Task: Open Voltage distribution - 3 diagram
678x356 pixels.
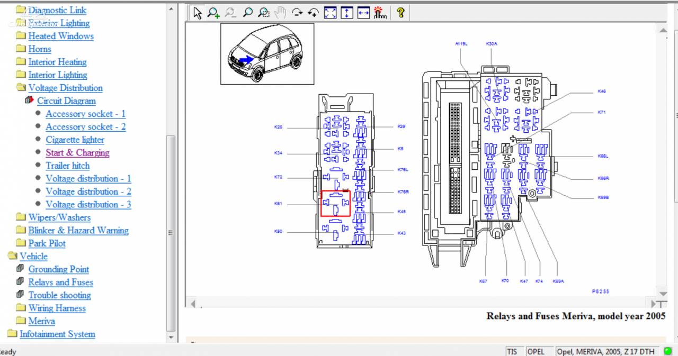Action: click(88, 204)
